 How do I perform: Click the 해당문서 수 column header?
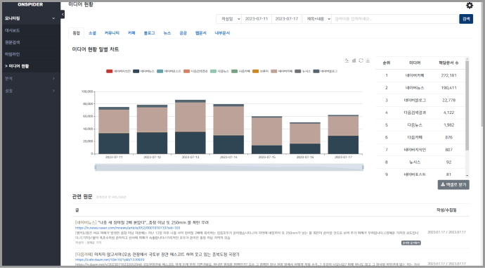tap(448, 63)
